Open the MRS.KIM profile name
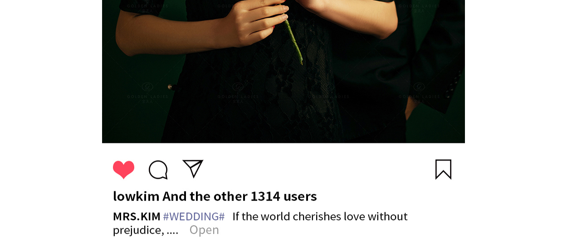 coord(137,216)
